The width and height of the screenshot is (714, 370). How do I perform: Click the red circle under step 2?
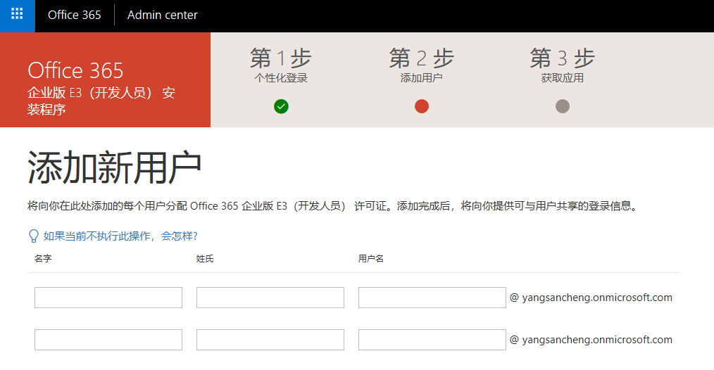pos(422,106)
